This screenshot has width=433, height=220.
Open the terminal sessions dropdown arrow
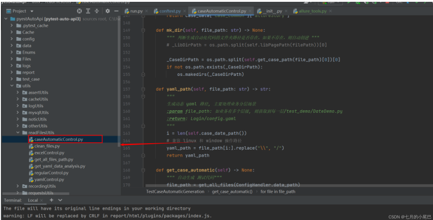(x=60, y=200)
